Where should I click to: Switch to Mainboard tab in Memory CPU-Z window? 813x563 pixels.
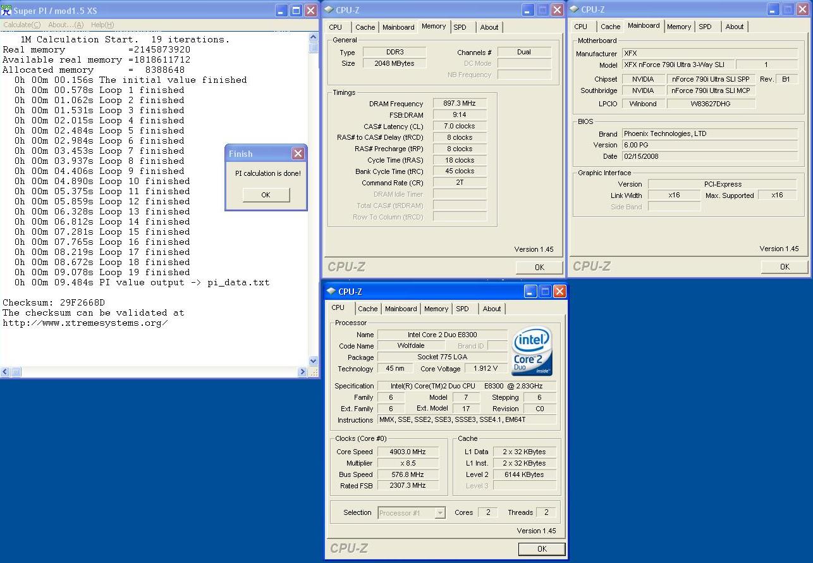click(x=398, y=27)
